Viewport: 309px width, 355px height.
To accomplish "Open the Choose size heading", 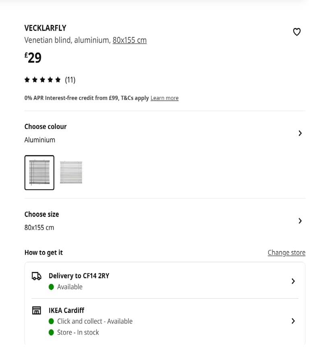I will pyautogui.click(x=41, y=214).
